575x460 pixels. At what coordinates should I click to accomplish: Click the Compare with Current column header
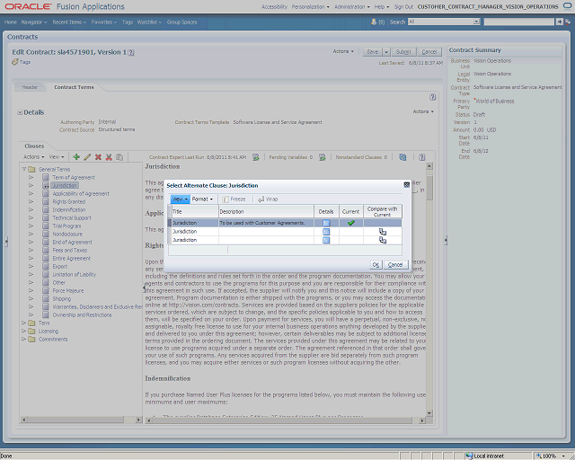[x=383, y=211]
